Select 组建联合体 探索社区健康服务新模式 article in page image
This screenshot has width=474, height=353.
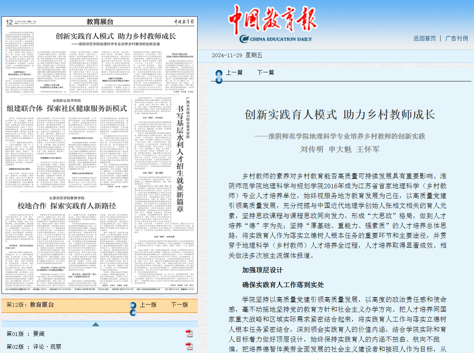(67, 108)
